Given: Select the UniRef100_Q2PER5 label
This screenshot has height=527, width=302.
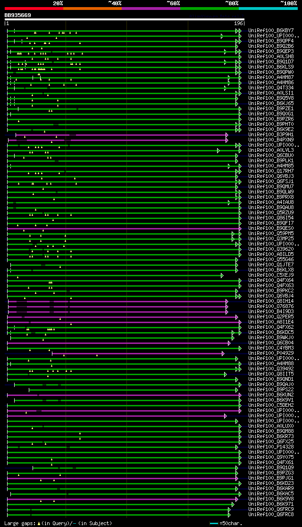Looking at the screenshot, I should [x=271, y=317].
